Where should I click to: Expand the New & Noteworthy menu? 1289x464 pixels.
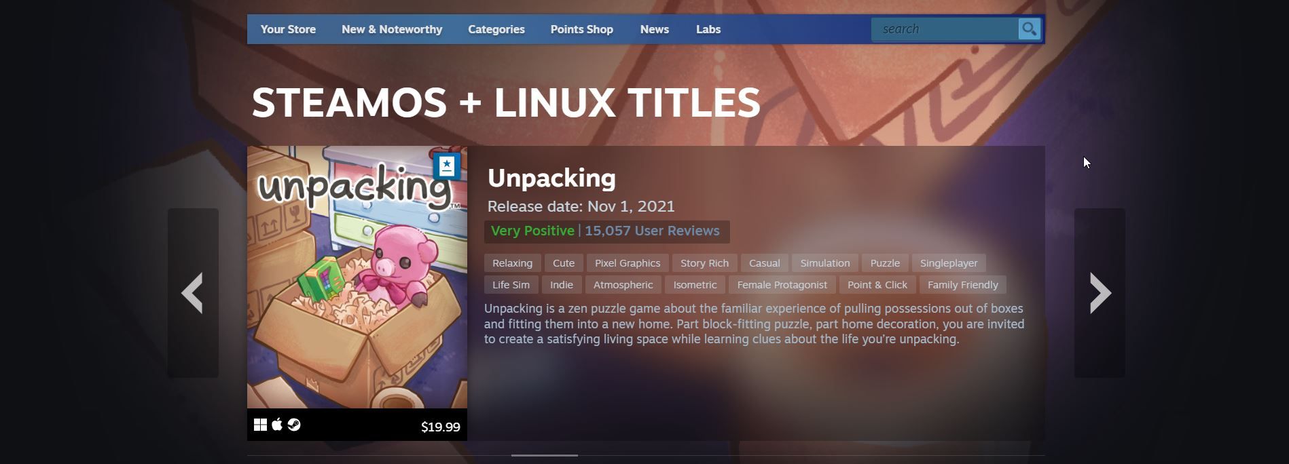392,30
